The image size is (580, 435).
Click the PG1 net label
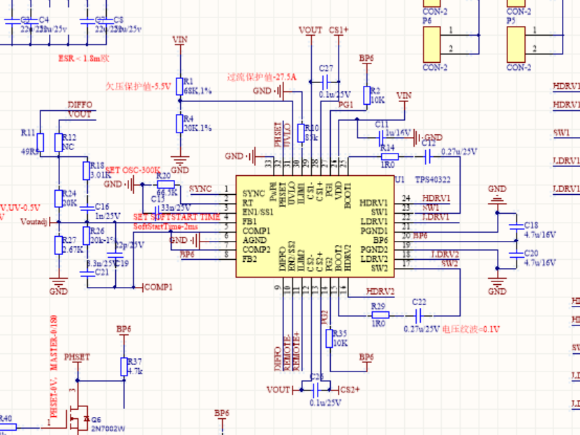click(x=346, y=105)
